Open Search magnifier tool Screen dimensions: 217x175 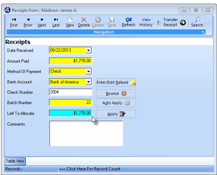pyautogui.click(x=197, y=22)
